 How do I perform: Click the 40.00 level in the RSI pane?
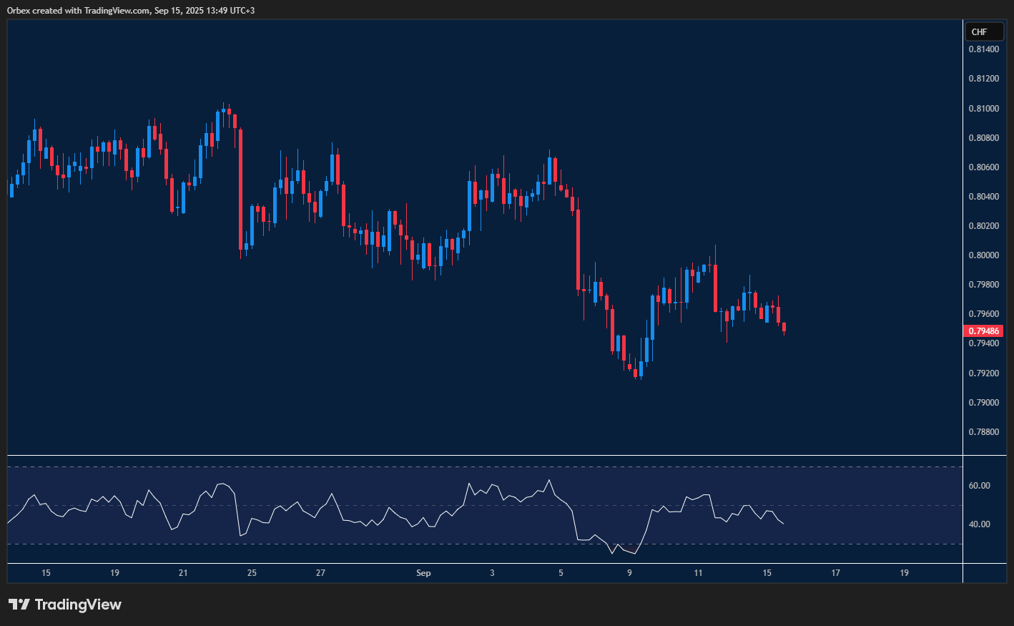[980, 524]
